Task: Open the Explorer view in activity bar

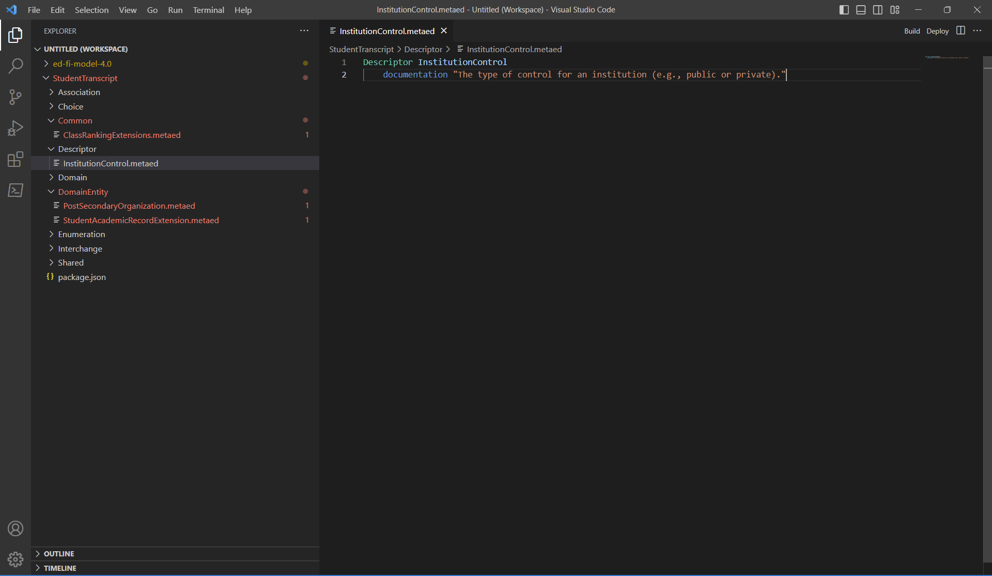Action: 16,35
